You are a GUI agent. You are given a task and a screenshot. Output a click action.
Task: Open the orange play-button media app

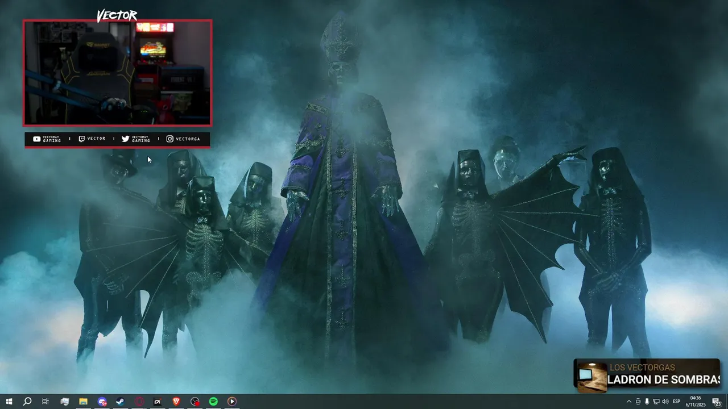point(232,402)
